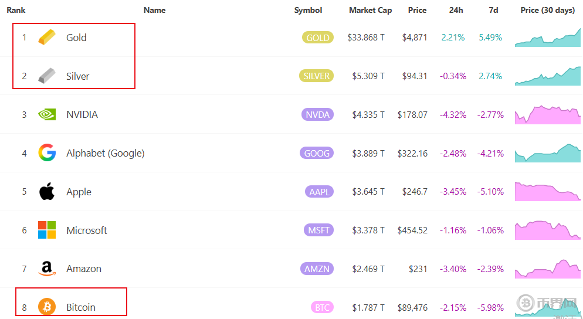Click the Microsoft logo icon

47,230
